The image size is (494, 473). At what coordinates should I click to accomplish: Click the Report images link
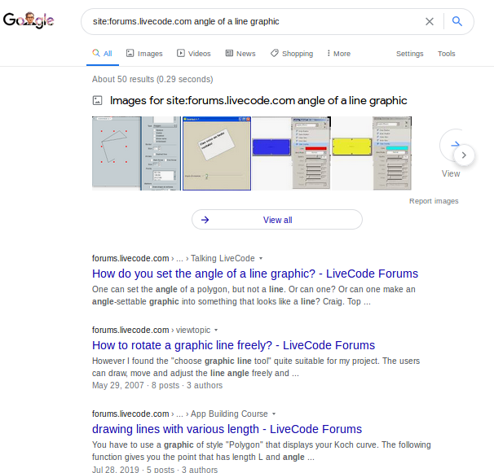click(434, 201)
